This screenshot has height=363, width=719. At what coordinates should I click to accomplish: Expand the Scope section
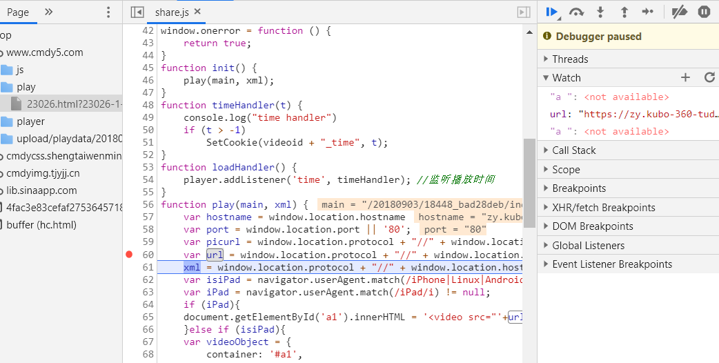[x=566, y=170]
